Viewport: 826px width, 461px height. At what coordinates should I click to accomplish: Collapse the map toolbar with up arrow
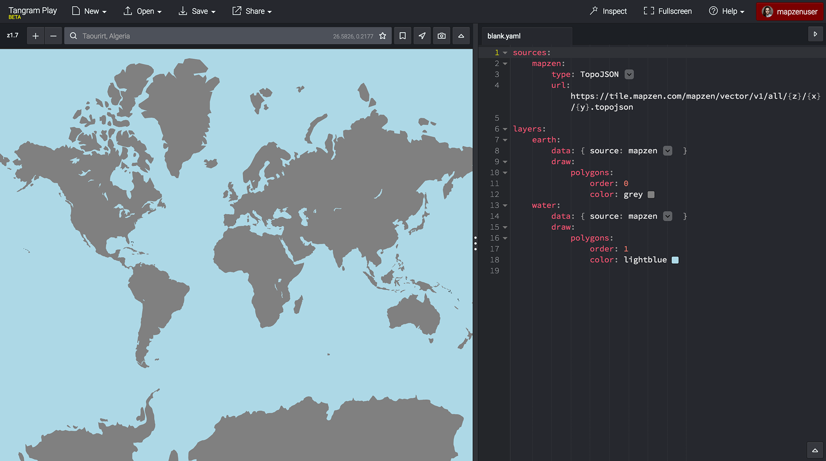pos(461,36)
